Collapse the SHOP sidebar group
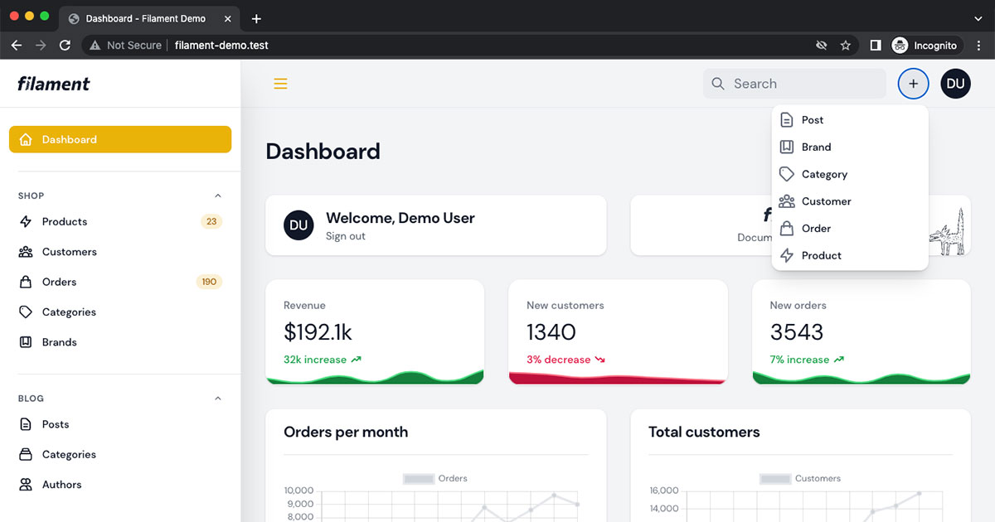995x522 pixels. 218,196
